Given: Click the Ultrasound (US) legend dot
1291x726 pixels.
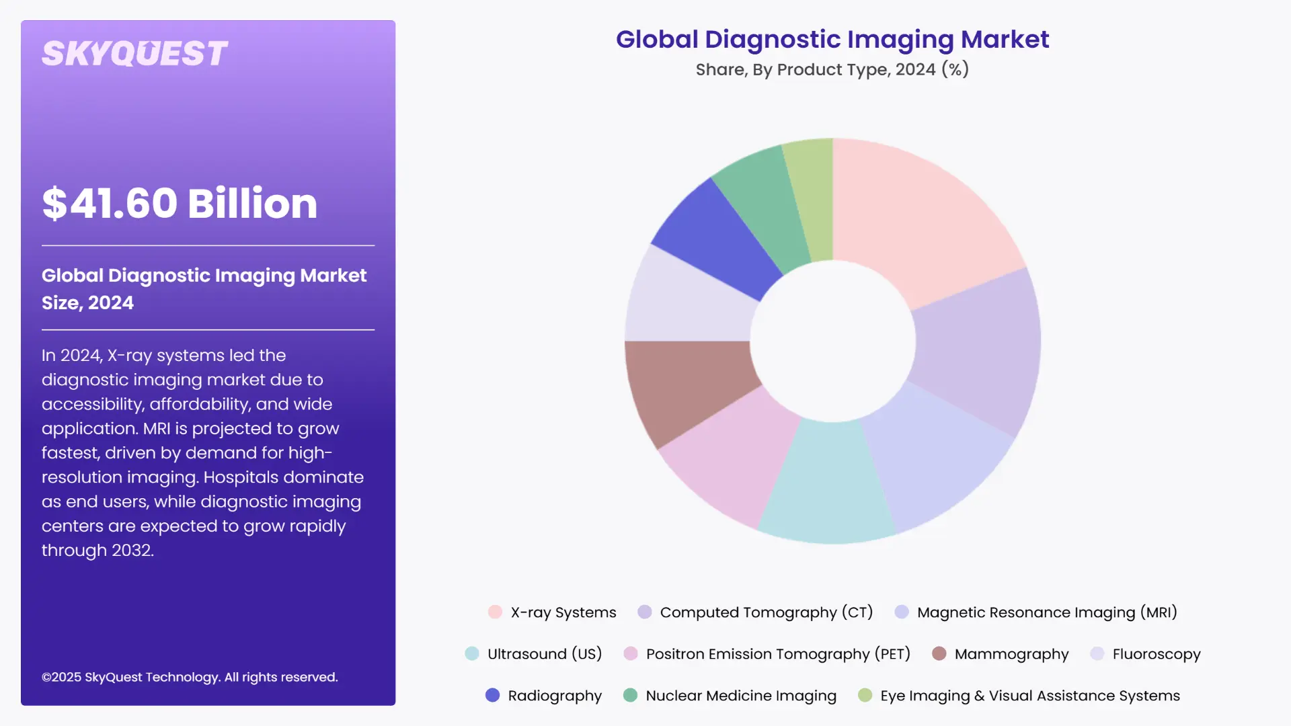Looking at the screenshot, I should (x=471, y=653).
